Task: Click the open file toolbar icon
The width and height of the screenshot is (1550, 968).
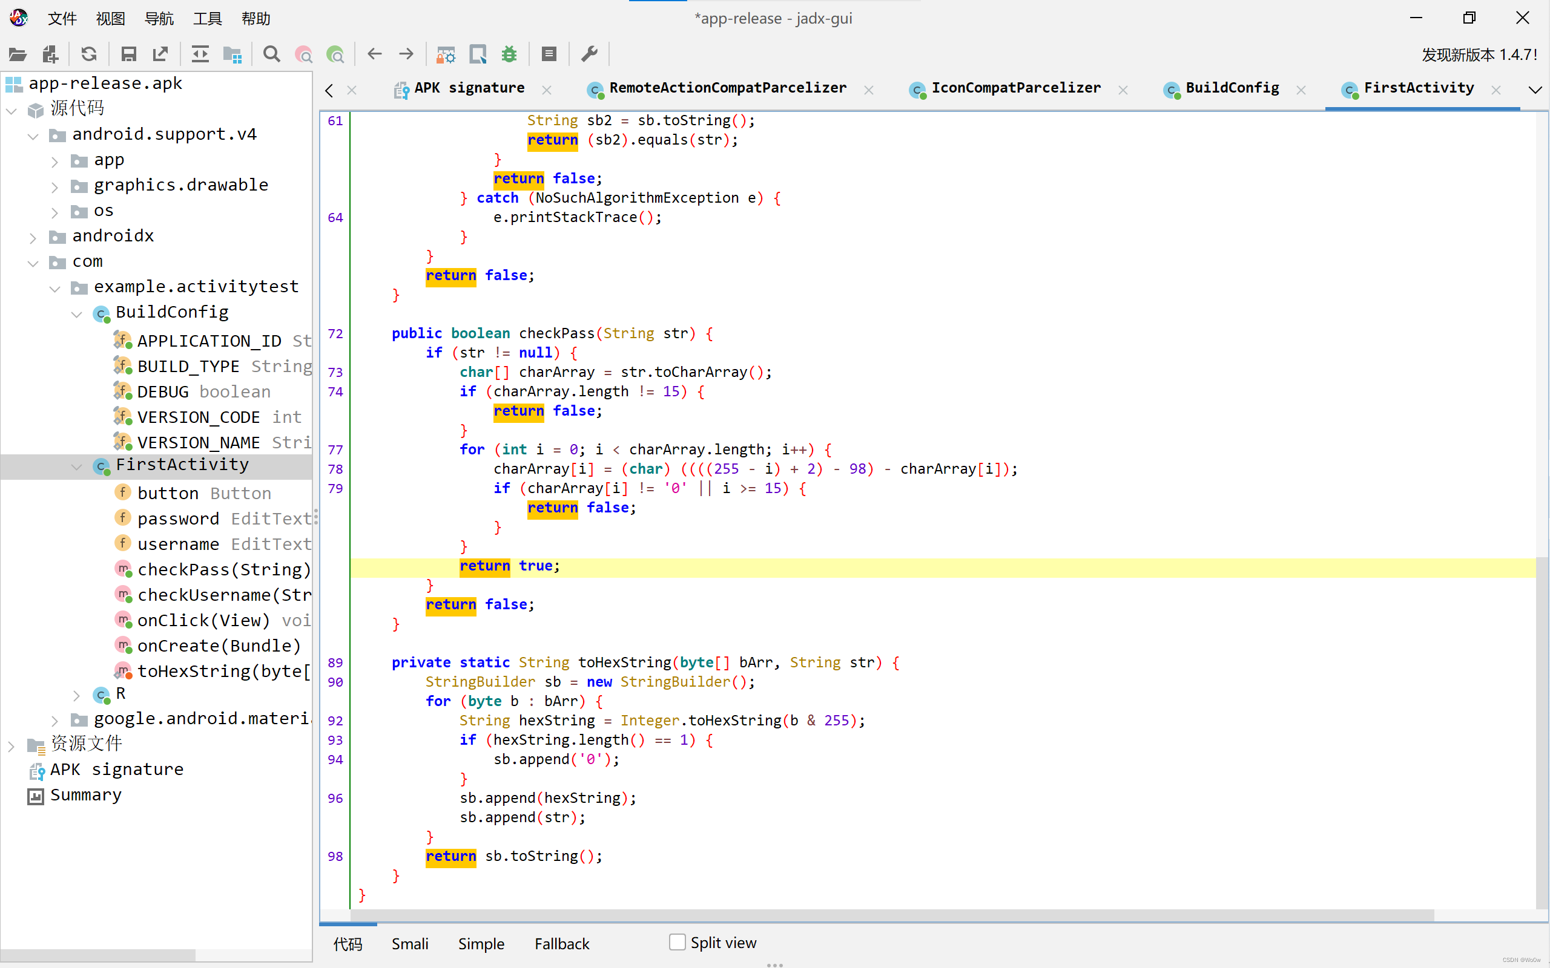Action: click(18, 54)
